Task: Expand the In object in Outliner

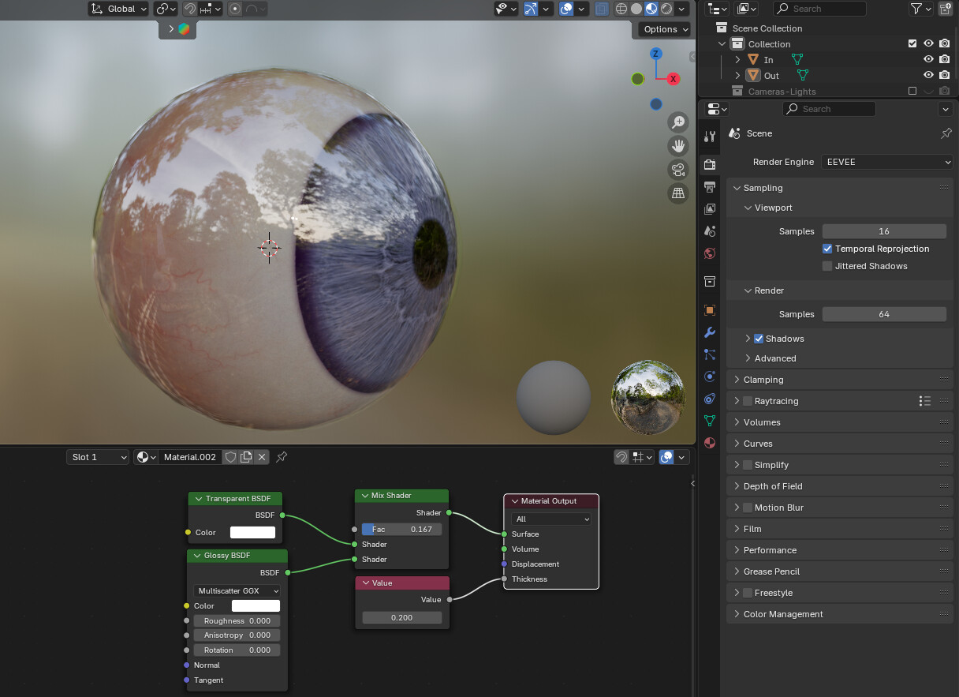Action: click(738, 60)
